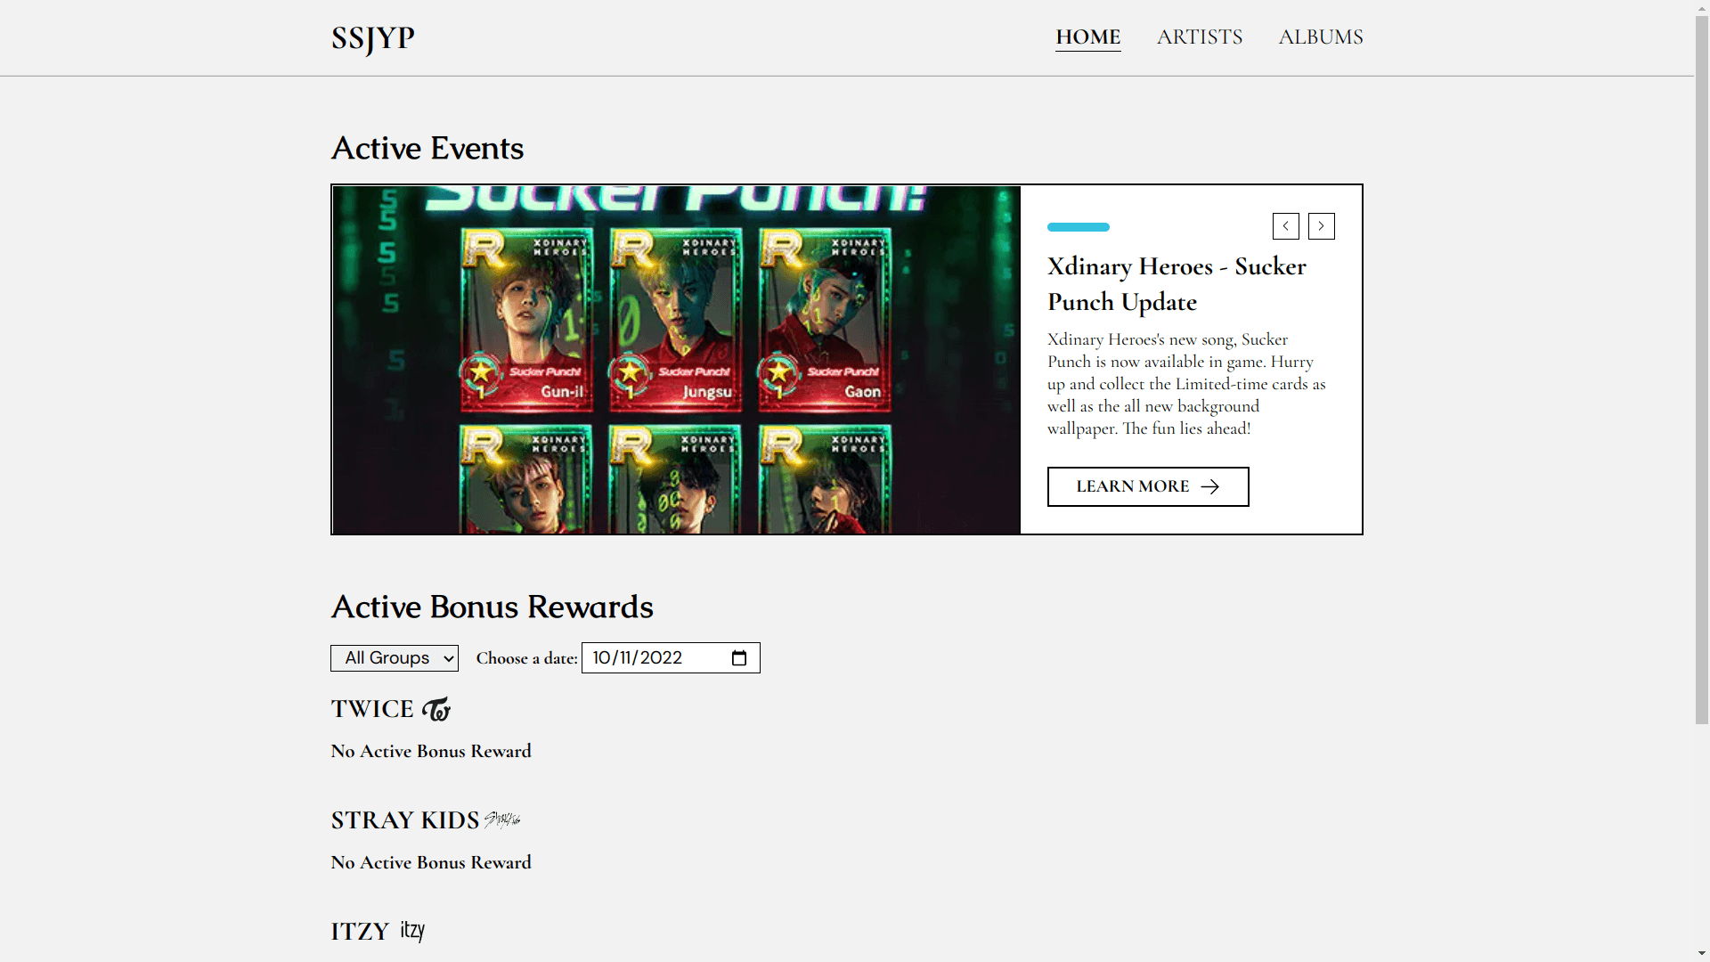Click the page vertical scrollbar
The height and width of the screenshot is (962, 1710).
pos(1702,371)
